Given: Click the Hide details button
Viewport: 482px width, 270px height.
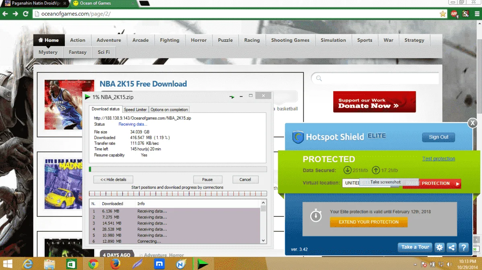Looking at the screenshot, I should pyautogui.click(x=113, y=179).
